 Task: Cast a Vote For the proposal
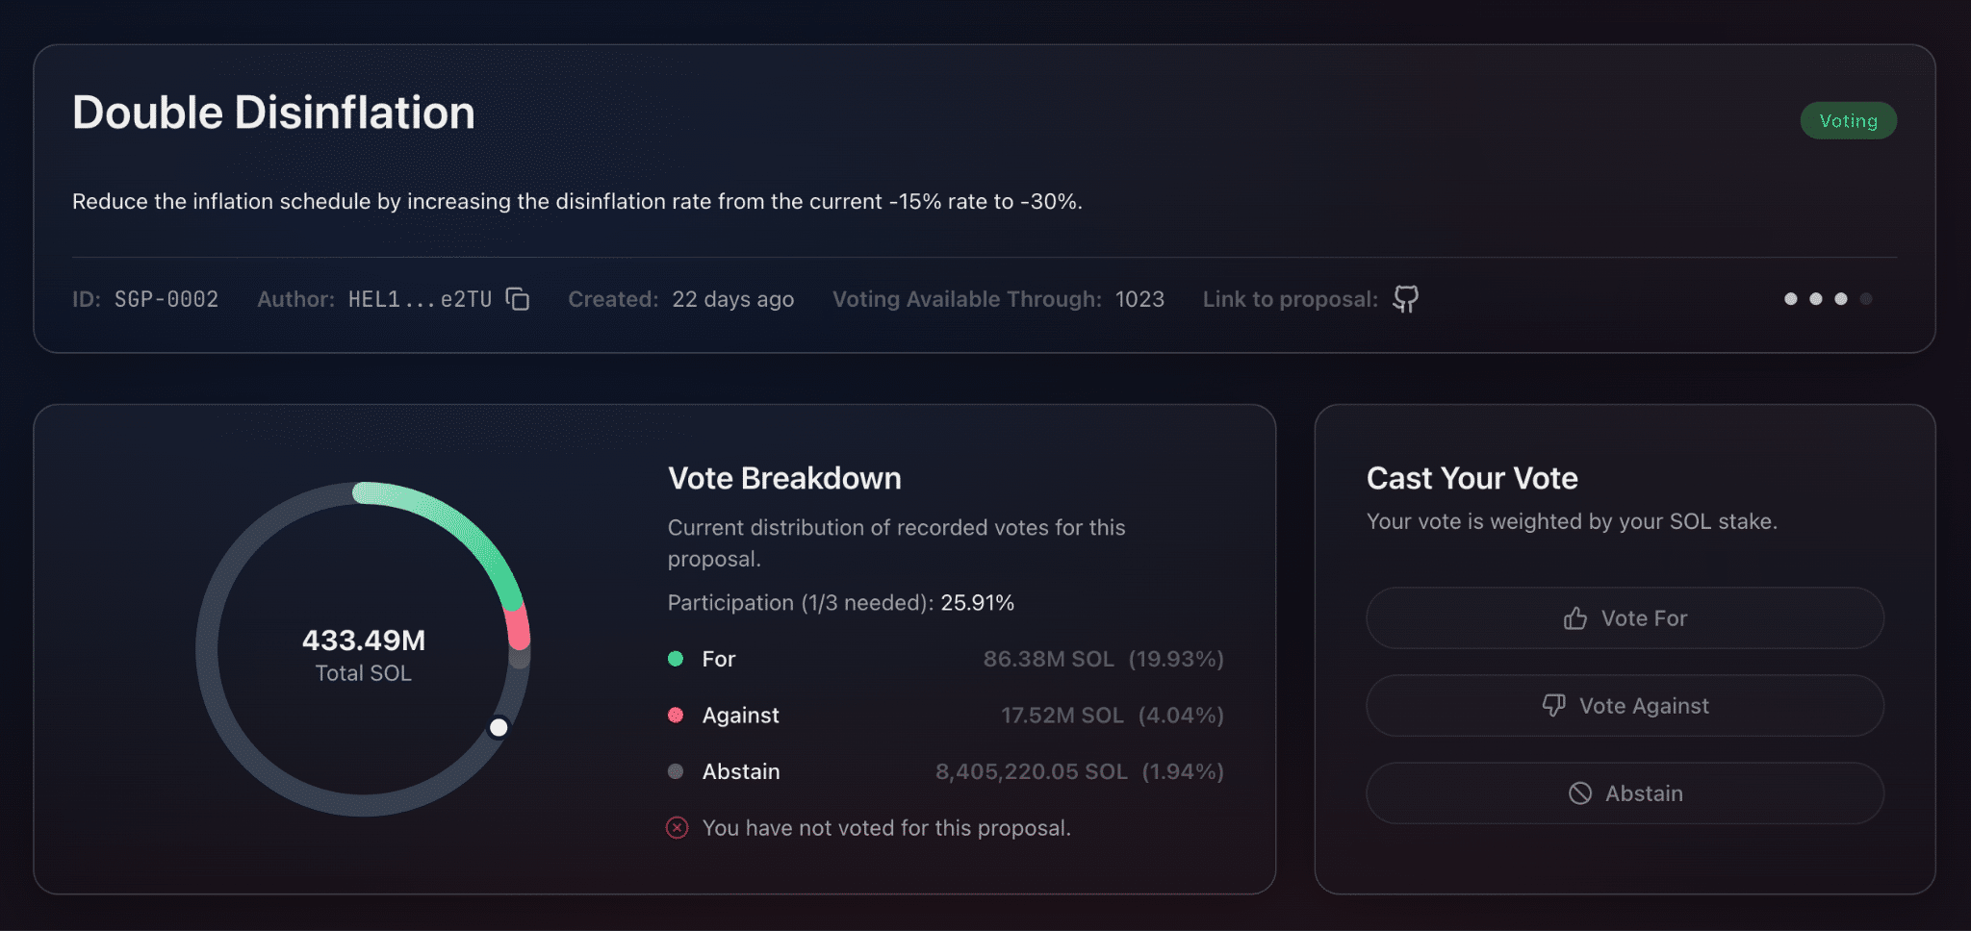coord(1625,618)
